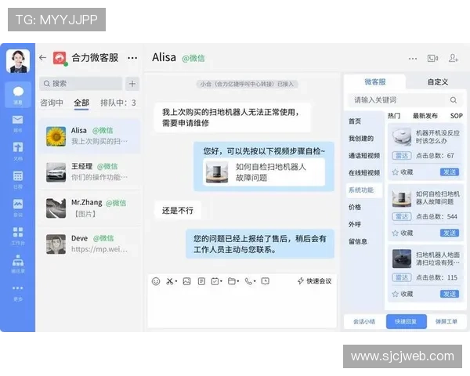Viewport: 470px width, 376px height.
Task: Open the Deve conversation
Action: coord(89,244)
